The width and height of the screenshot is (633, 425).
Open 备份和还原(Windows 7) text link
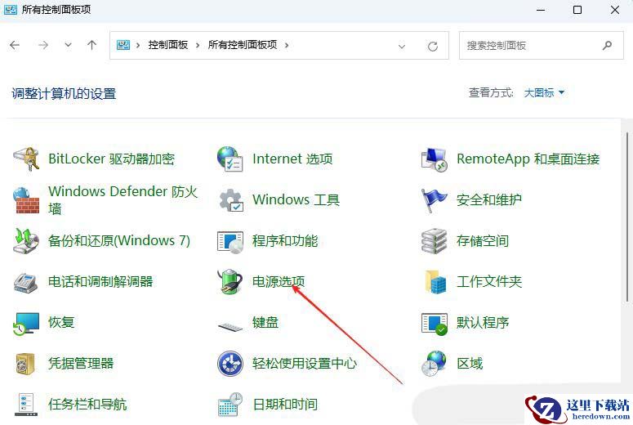(119, 241)
